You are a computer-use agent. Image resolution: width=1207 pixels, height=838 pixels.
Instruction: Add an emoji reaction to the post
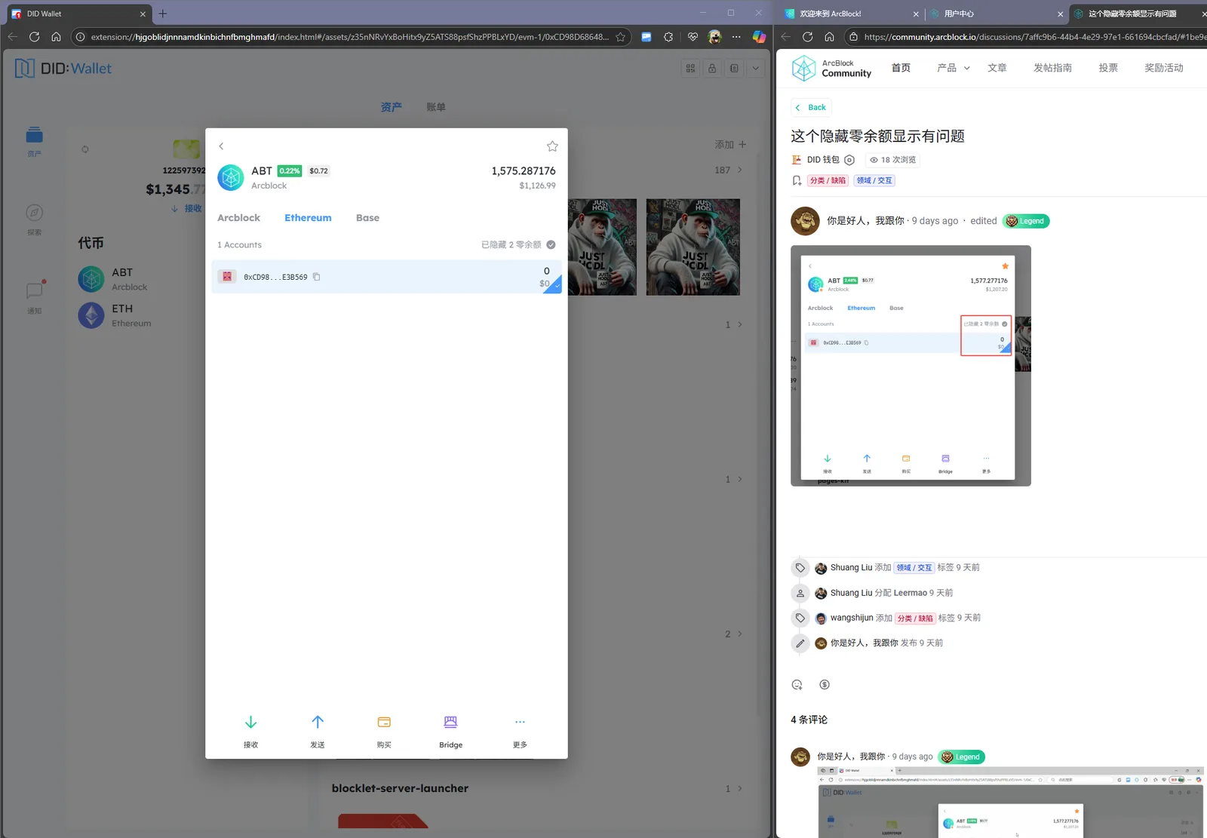[797, 685]
